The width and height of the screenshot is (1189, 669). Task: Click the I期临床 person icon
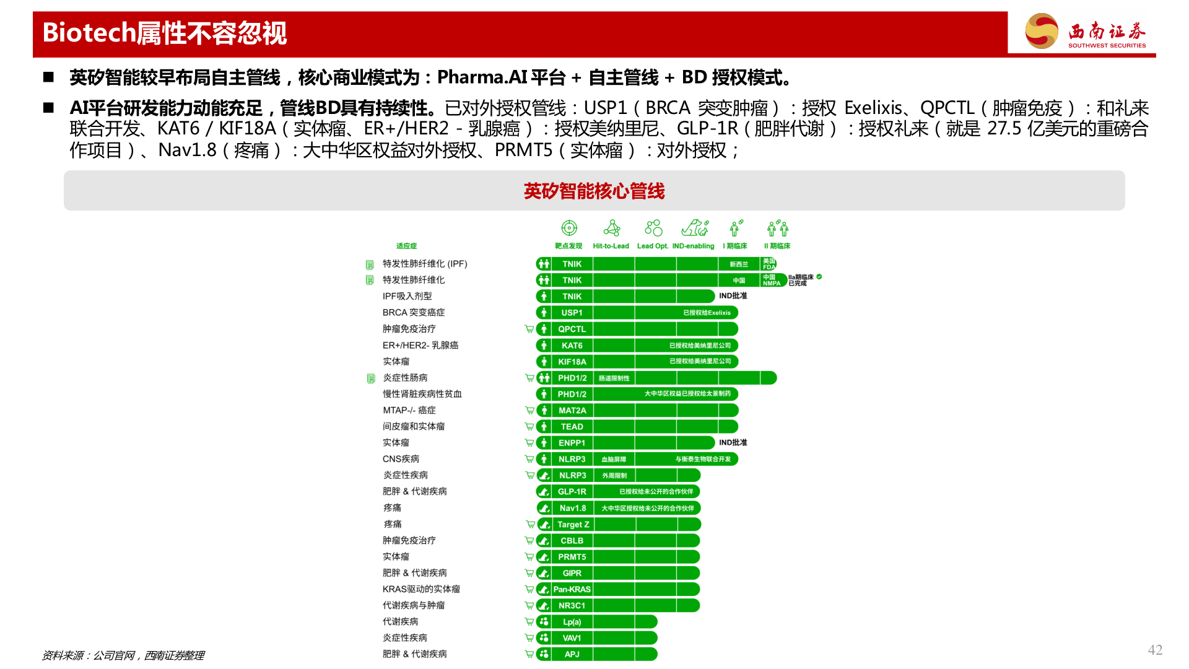click(736, 228)
